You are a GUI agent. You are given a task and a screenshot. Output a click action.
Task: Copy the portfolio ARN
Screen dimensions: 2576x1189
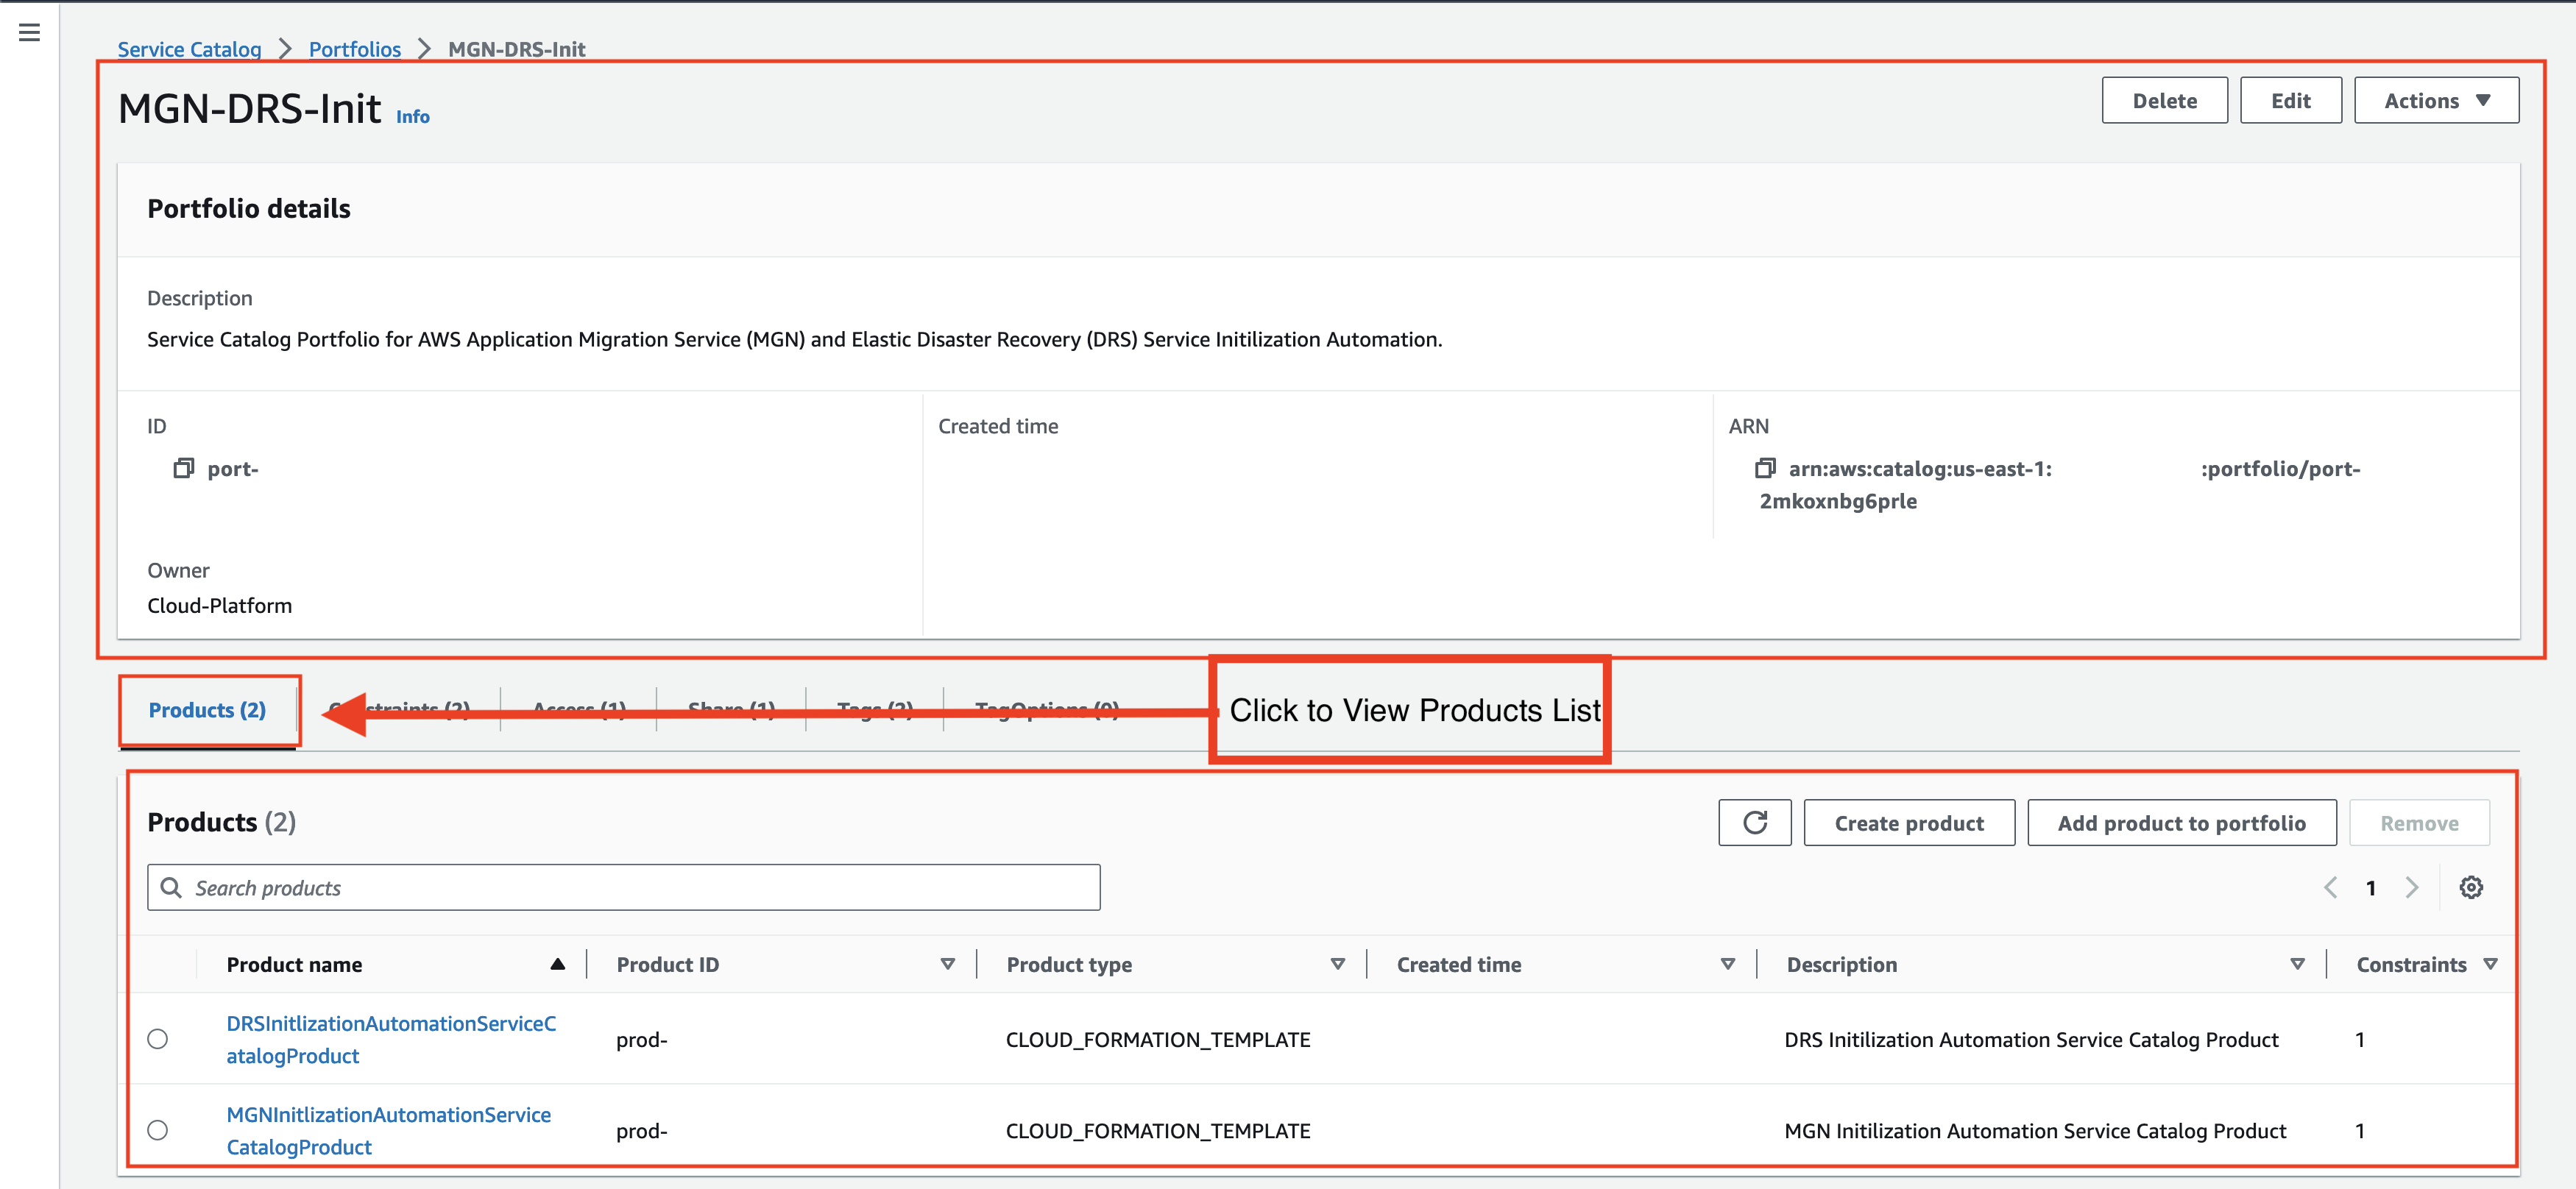point(1764,467)
